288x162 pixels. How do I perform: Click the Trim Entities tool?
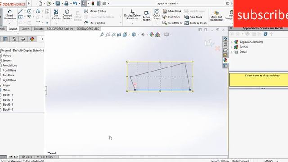click(56, 14)
